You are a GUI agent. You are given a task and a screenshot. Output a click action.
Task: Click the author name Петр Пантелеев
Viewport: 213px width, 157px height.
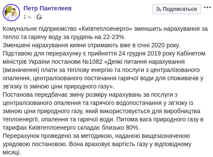tap(47, 8)
